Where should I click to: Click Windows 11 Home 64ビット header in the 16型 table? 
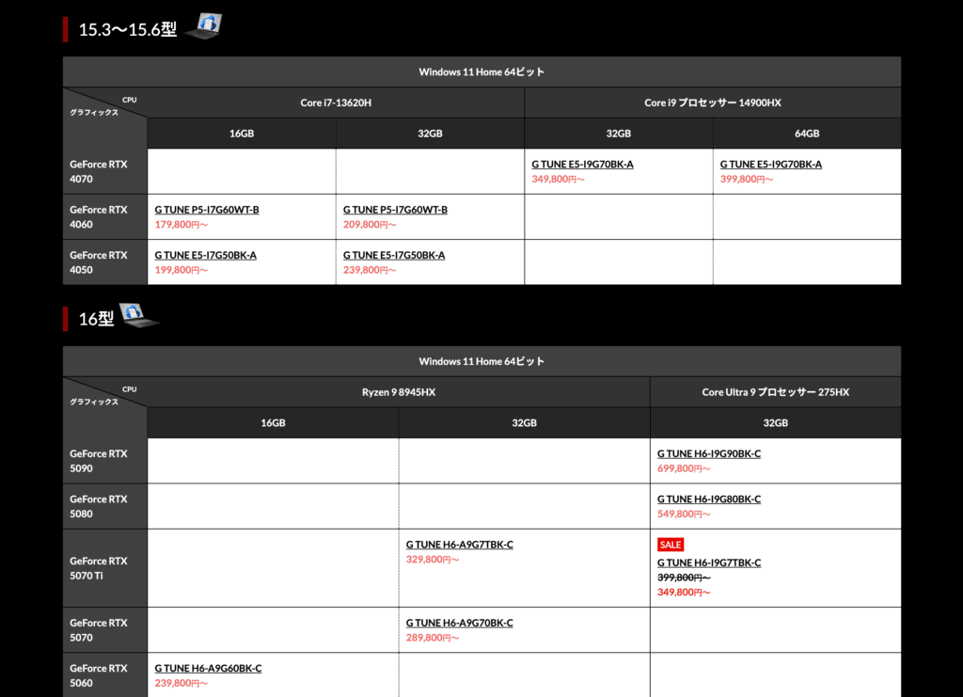tap(481, 362)
